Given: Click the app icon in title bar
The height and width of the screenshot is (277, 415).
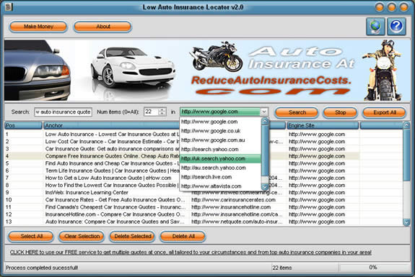Looking at the screenshot, I should tap(9, 7).
